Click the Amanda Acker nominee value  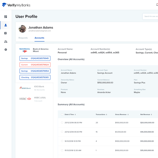tap(104, 92)
